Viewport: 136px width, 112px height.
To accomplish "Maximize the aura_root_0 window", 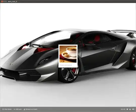I will click(6, 2).
